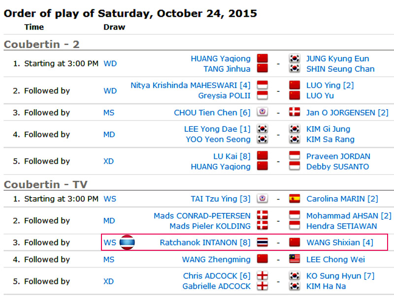Click the round Thailand flag badge
The width and height of the screenshot is (394, 298).
coord(127,242)
